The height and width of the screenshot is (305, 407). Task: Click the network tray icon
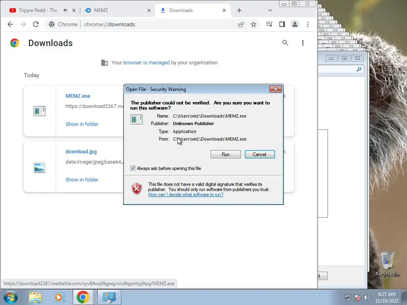tap(347, 297)
